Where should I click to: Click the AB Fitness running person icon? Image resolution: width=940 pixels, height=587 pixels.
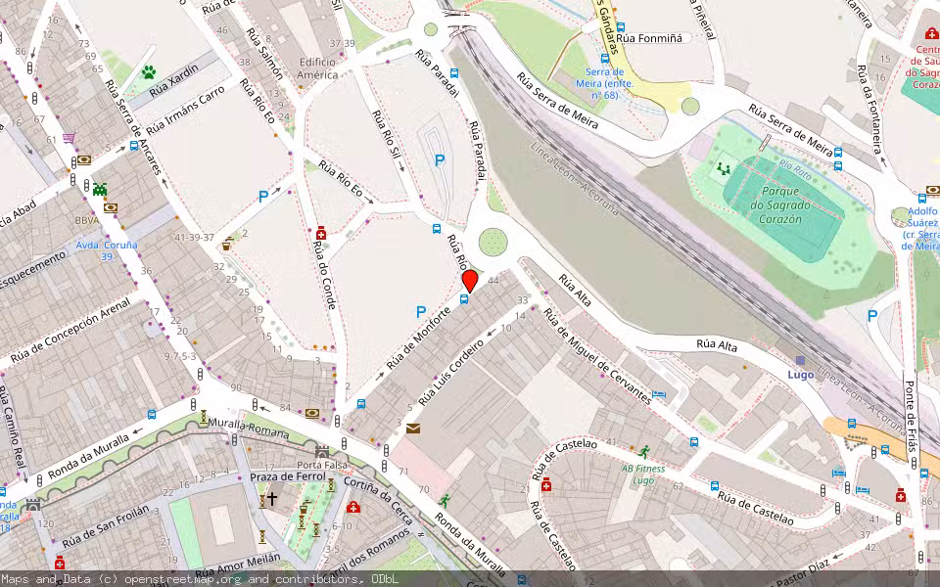[644, 452]
